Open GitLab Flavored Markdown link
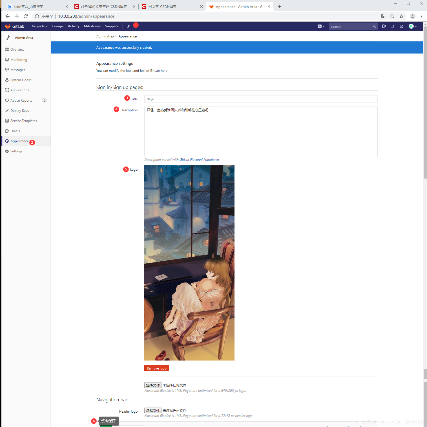 pyautogui.click(x=199, y=160)
